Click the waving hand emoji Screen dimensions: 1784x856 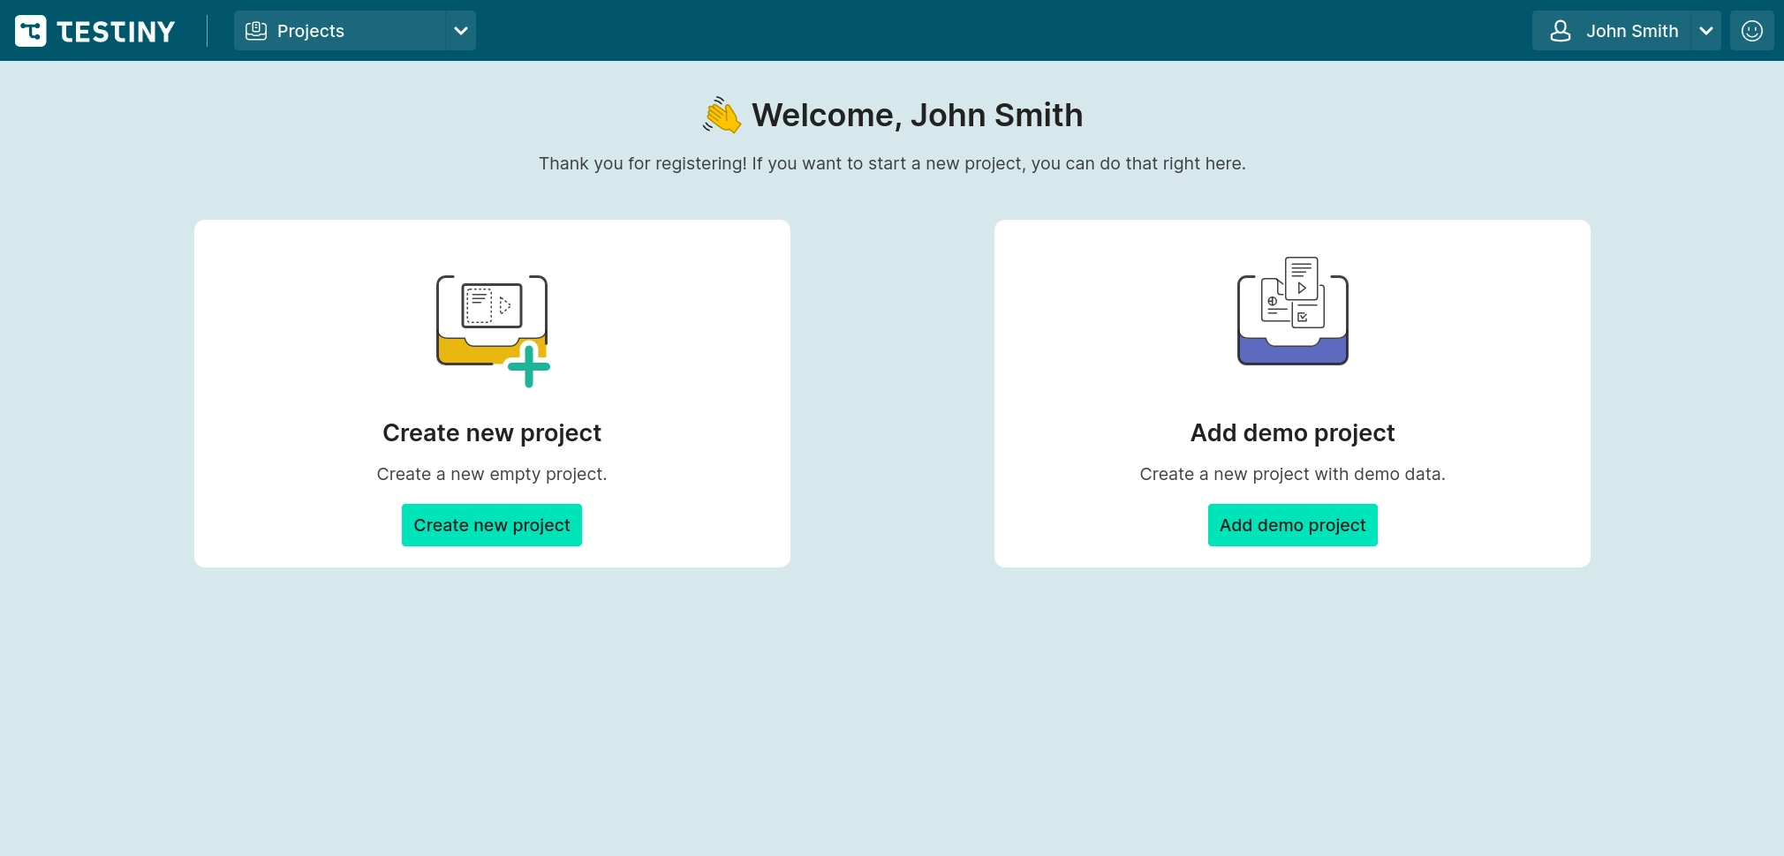(722, 116)
